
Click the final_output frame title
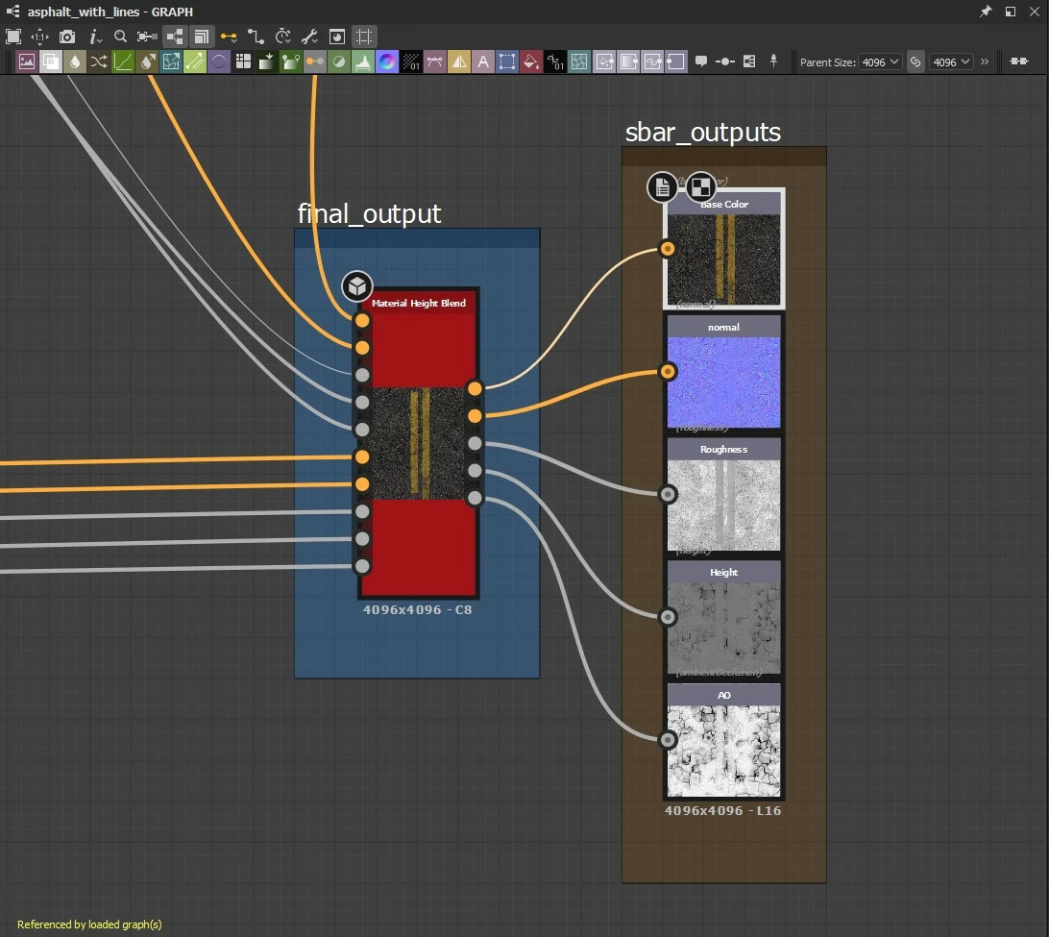369,213
